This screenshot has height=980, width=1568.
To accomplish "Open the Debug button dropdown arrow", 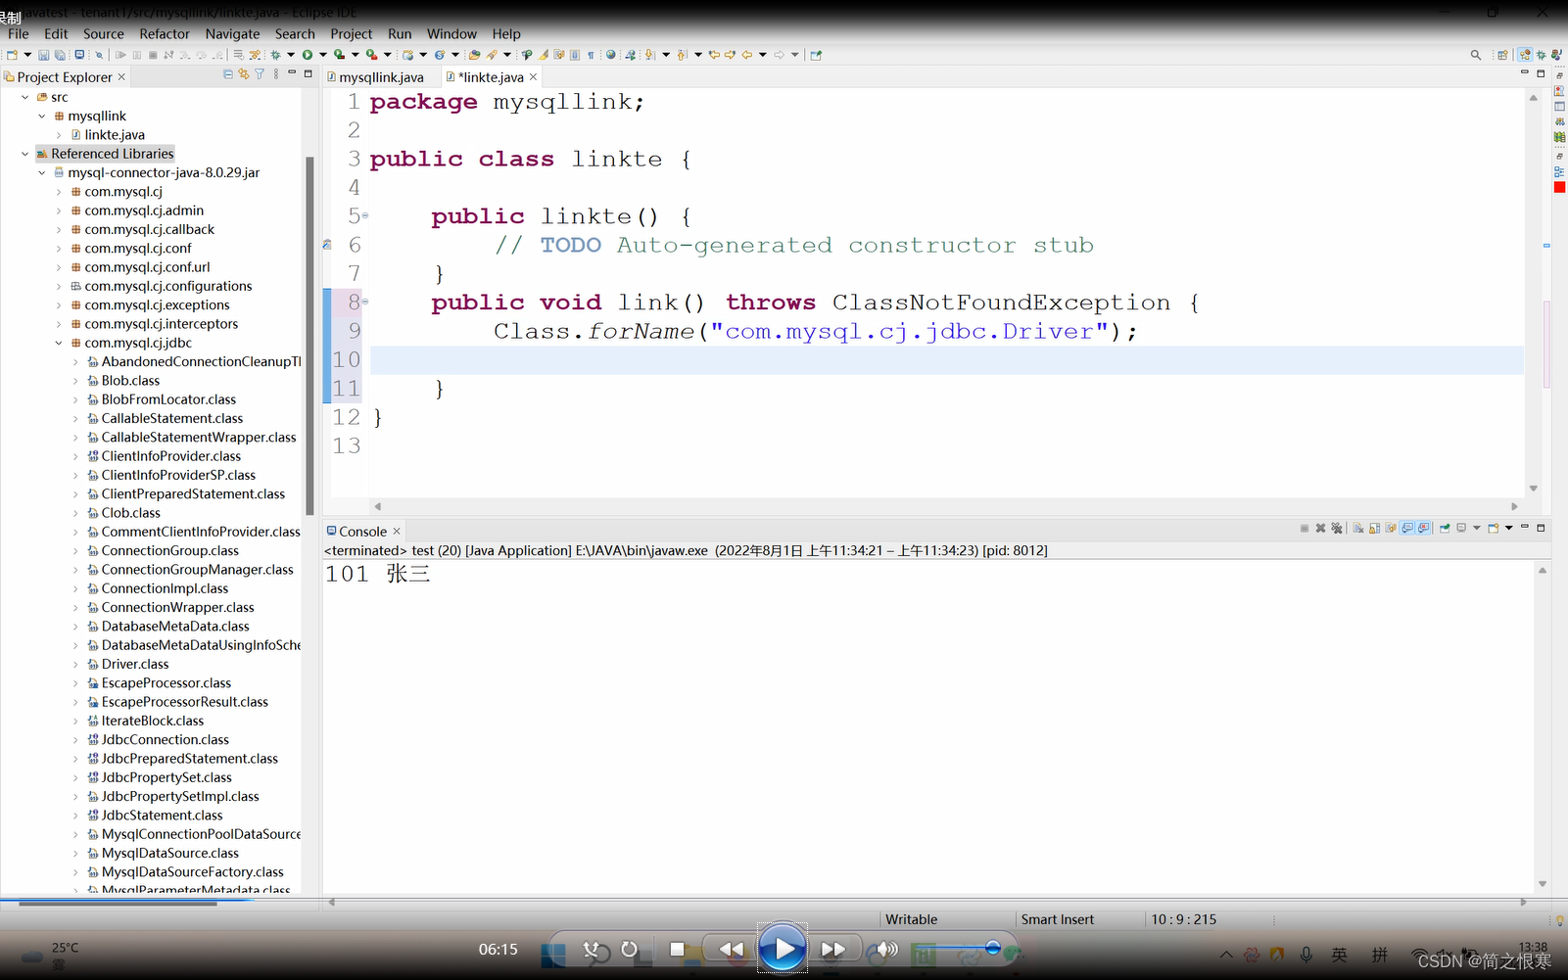I will 291,55.
